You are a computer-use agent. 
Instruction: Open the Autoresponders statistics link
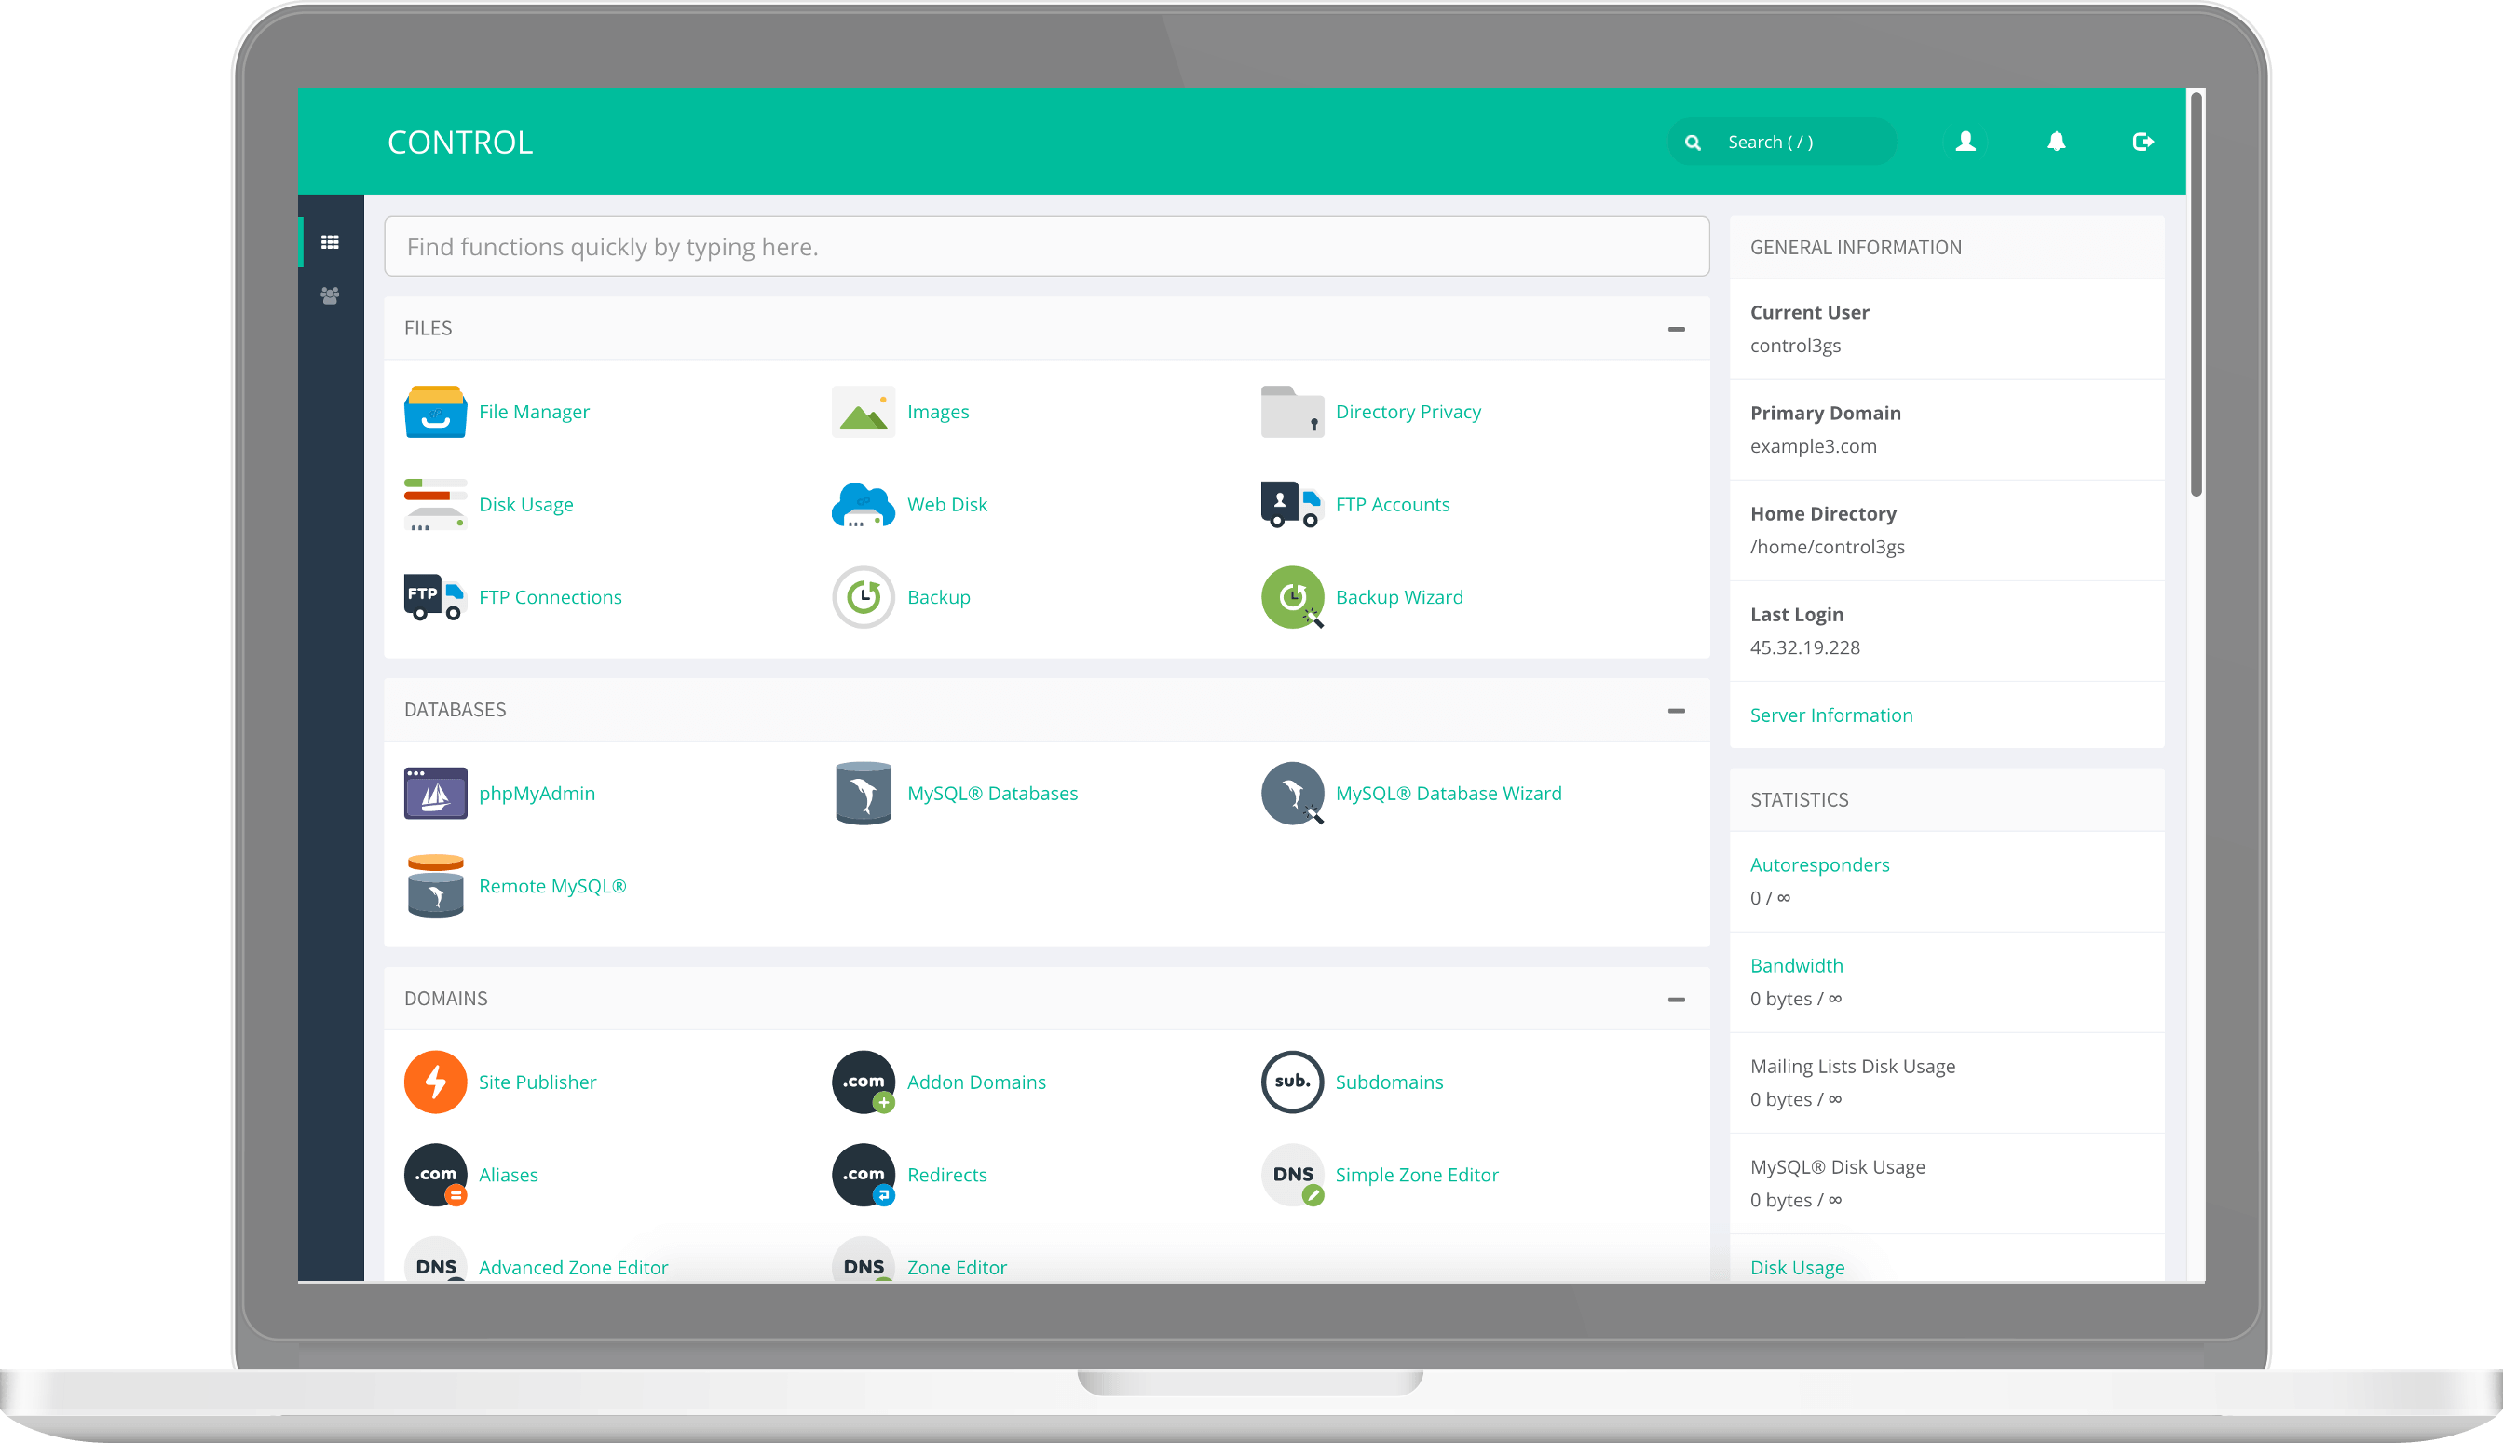[1819, 865]
